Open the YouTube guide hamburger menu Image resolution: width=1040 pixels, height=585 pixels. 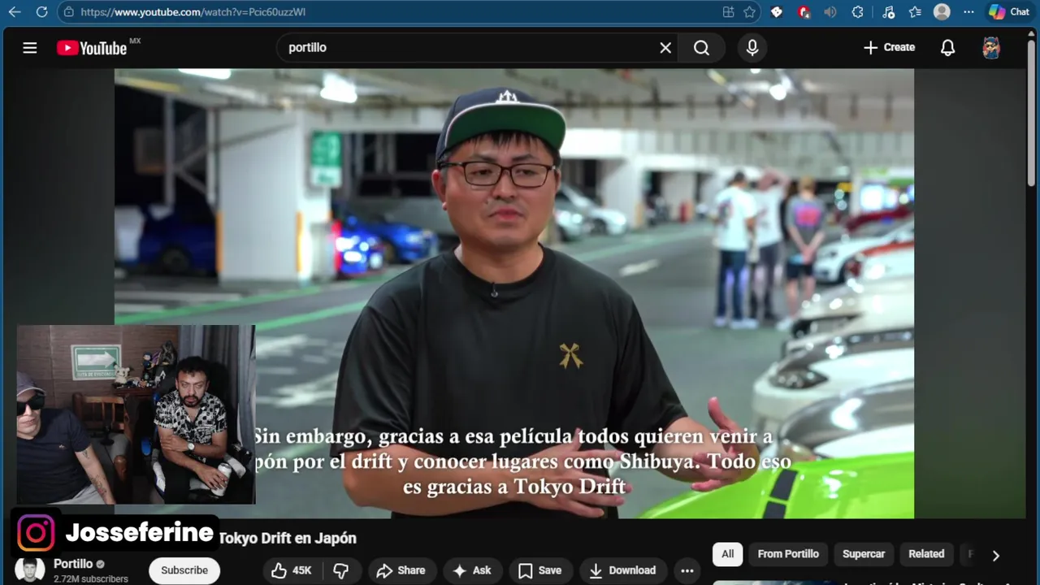pos(30,48)
